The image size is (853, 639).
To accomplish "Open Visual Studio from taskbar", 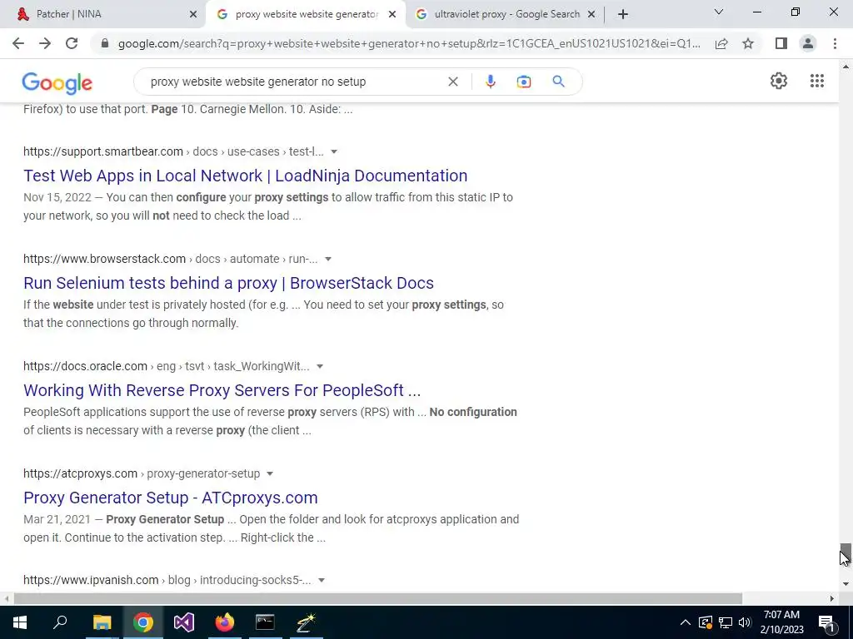I will (x=184, y=622).
